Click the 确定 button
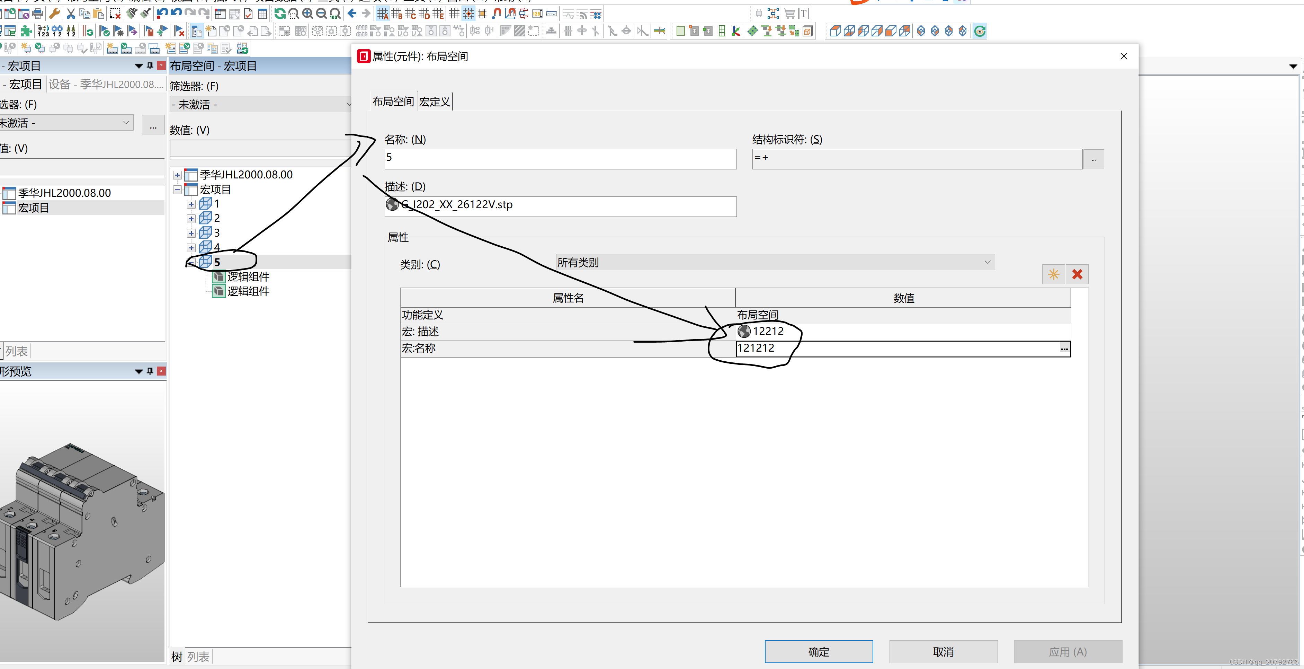Image resolution: width=1304 pixels, height=669 pixels. coord(818,651)
